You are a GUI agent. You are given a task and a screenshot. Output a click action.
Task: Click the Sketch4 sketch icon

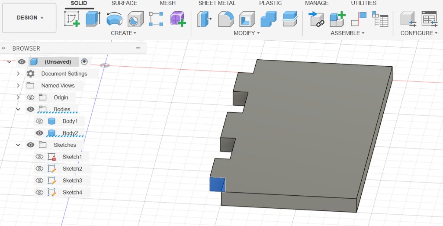pos(52,192)
